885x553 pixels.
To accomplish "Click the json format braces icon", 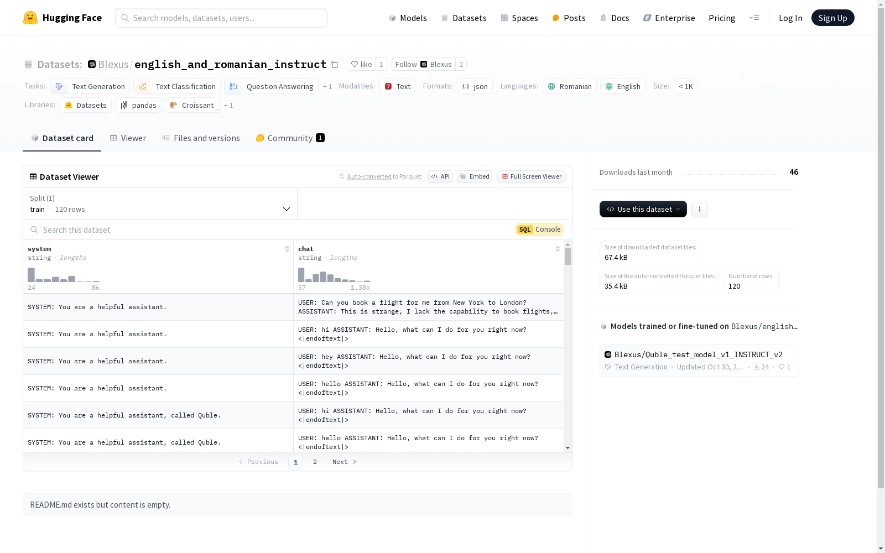I will pyautogui.click(x=466, y=86).
